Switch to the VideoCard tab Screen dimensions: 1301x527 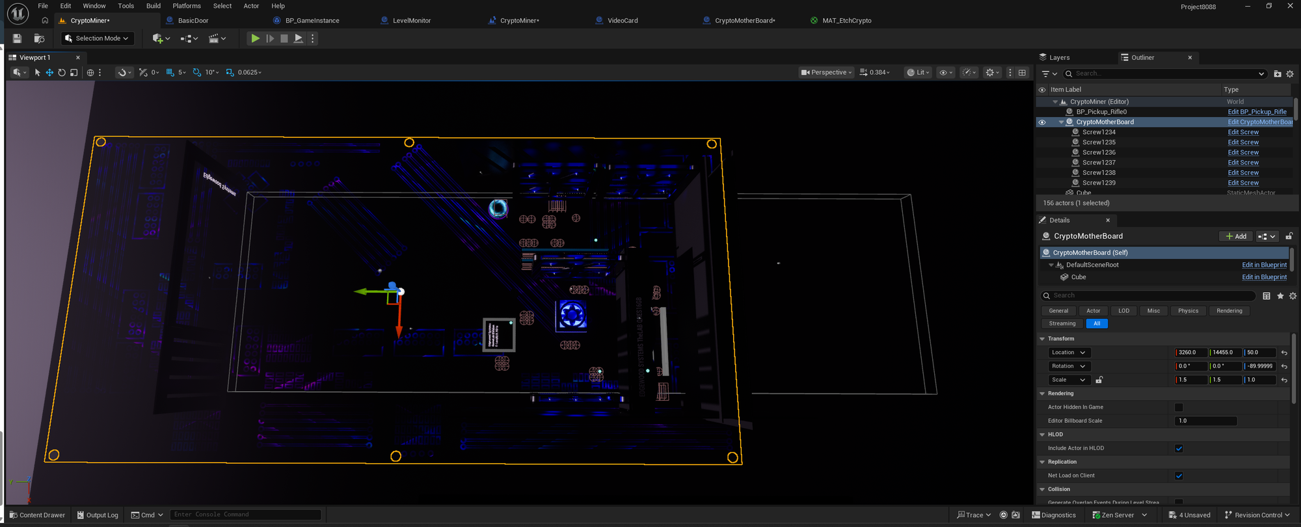(x=622, y=20)
